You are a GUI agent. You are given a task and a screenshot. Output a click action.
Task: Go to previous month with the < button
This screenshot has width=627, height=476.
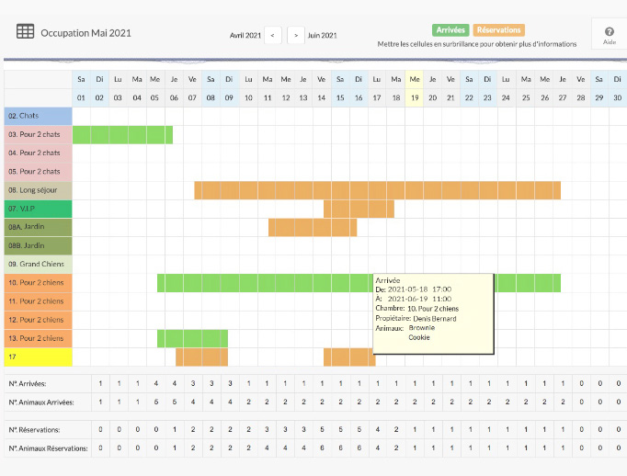(x=273, y=35)
